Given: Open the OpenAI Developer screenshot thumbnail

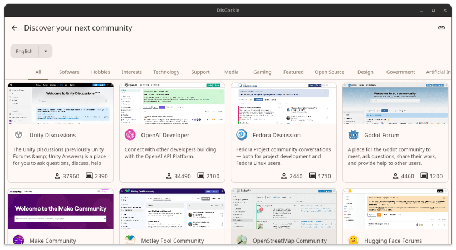Looking at the screenshot, I should tap(172, 103).
